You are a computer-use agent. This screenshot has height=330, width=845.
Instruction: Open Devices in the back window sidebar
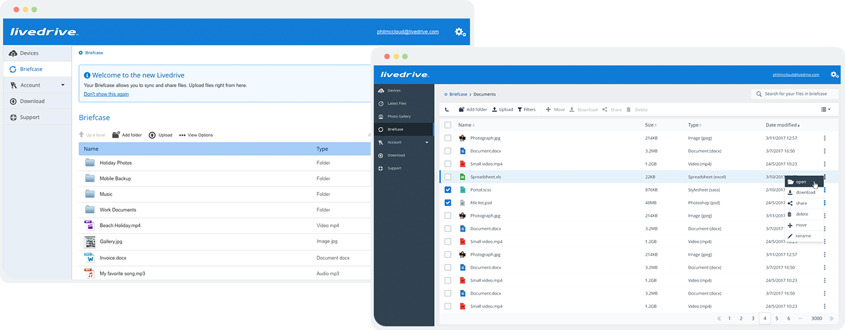tap(37, 53)
